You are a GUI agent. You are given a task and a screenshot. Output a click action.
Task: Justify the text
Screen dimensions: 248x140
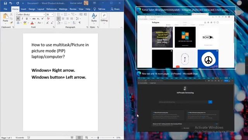pyautogui.click(x=72, y=19)
